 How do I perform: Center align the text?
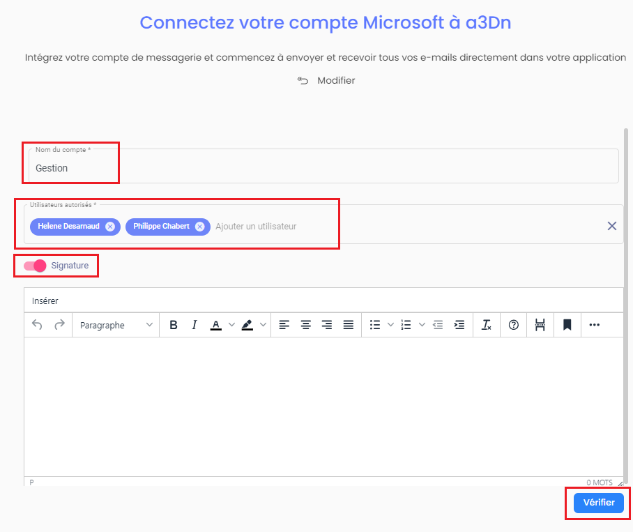click(x=305, y=325)
